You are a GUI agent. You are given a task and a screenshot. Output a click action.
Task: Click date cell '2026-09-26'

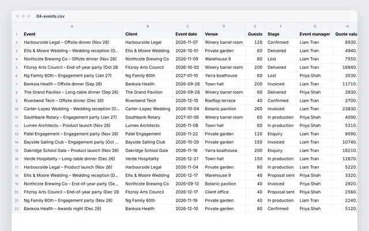187,84
